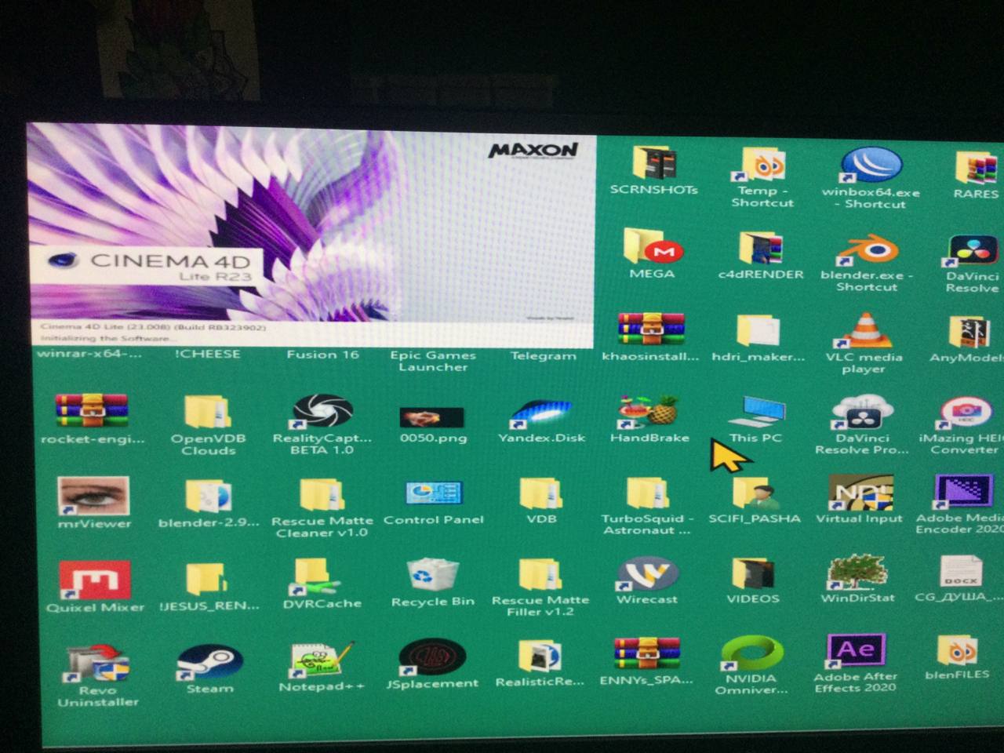Image resolution: width=1004 pixels, height=753 pixels.
Task: Launch Steam icon
Action: coord(209,664)
